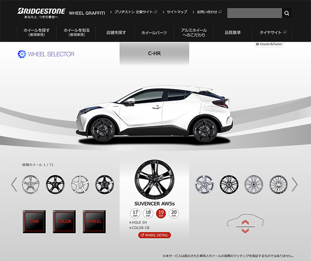Raise car height with up arrow

(x=245, y=222)
